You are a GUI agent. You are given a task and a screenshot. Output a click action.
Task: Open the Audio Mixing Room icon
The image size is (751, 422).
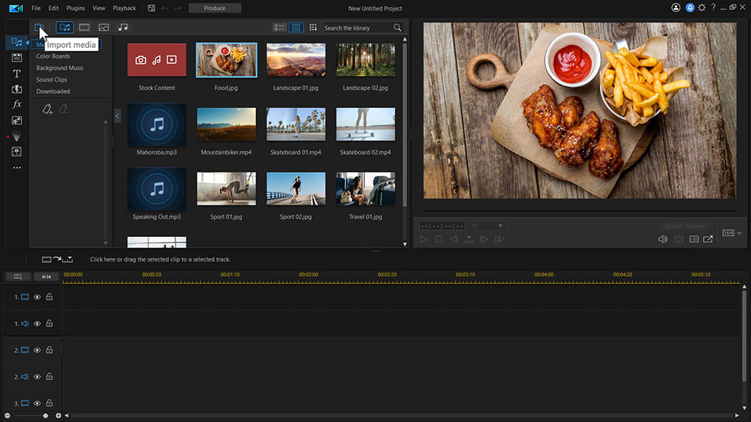point(17,152)
